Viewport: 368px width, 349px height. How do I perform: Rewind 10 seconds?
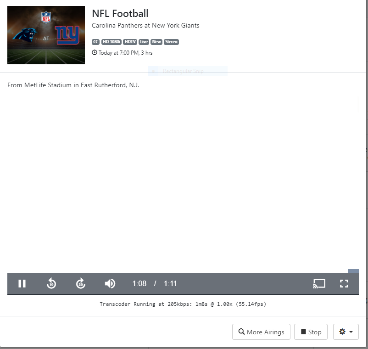pos(51,283)
